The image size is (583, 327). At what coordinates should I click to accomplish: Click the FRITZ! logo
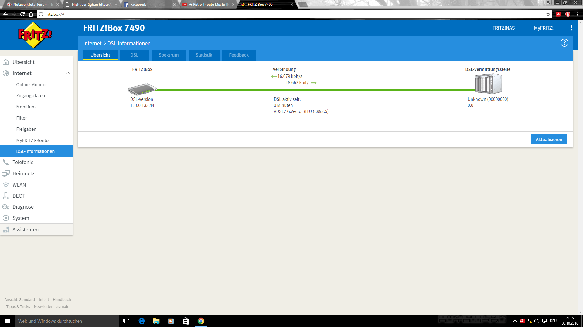(35, 35)
